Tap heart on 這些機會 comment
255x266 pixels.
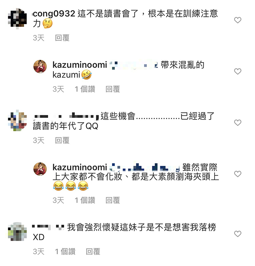coord(238,123)
